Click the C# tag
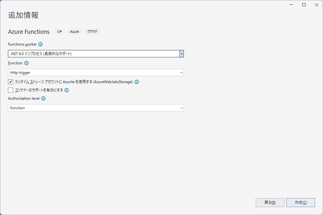The image size is (323, 215). [60, 32]
